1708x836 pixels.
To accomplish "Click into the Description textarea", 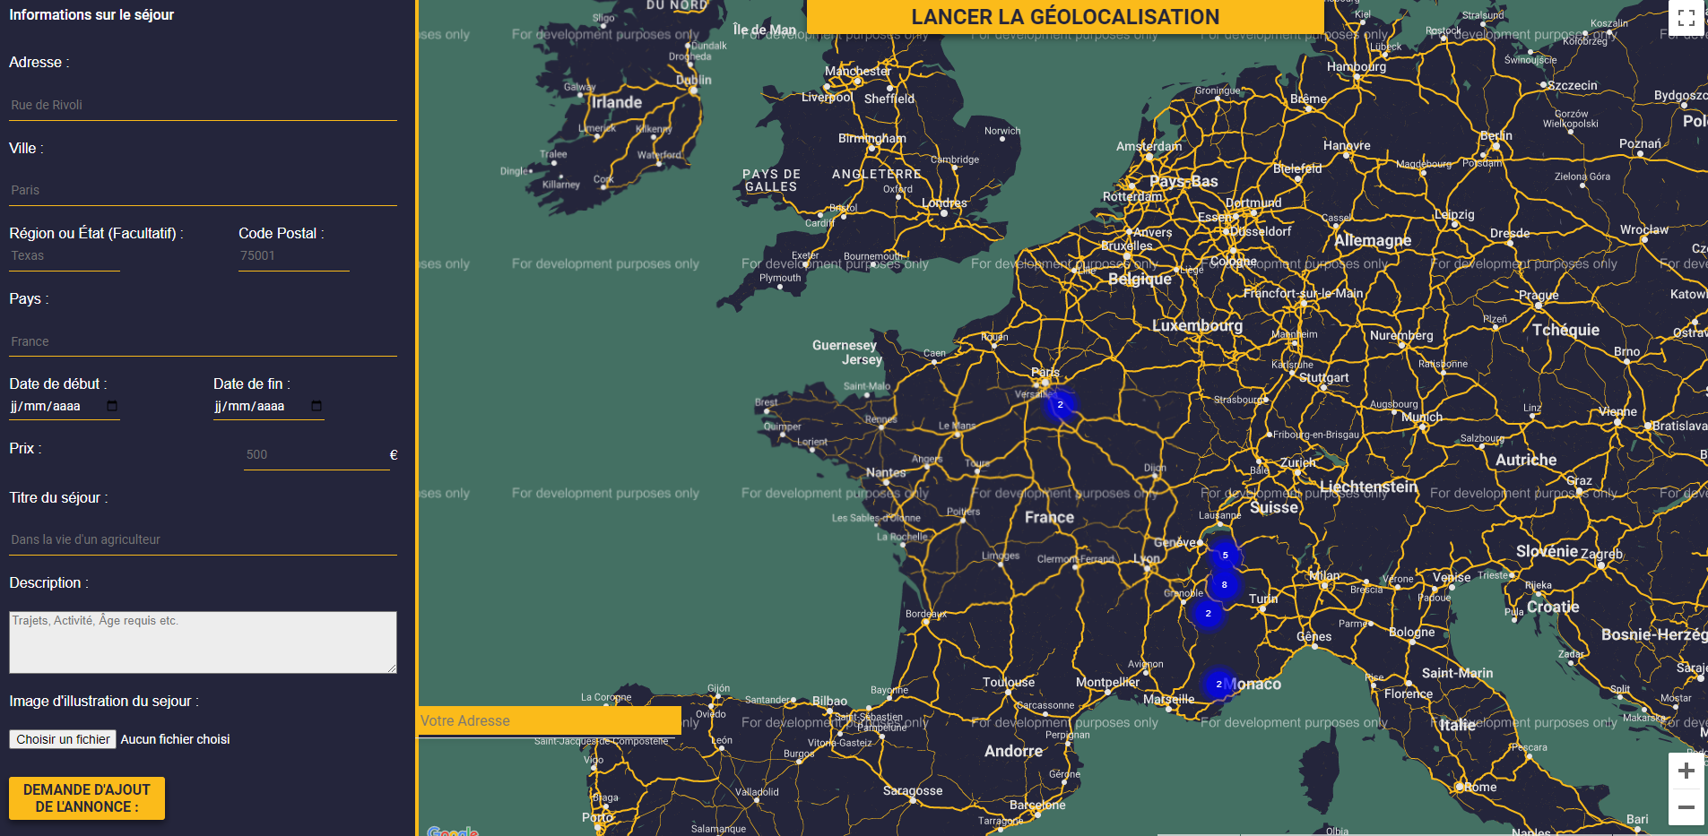I will 203,642.
